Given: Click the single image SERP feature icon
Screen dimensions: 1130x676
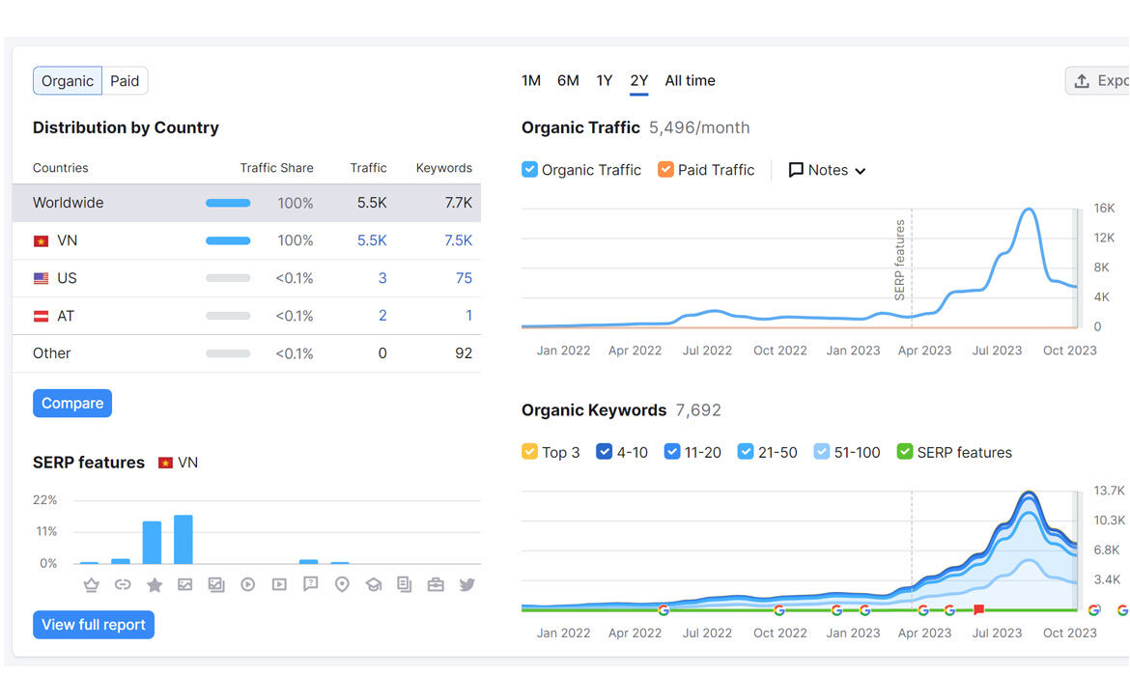Looking at the screenshot, I should 185,584.
